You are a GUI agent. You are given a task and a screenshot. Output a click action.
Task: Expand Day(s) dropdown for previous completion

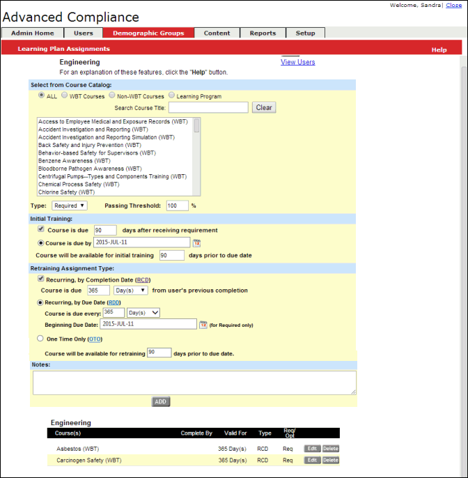[x=131, y=290]
